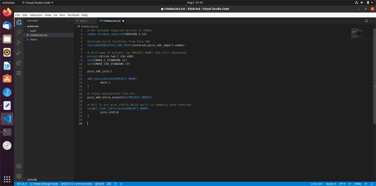This screenshot has height=186, width=376.
Task: Click the Spaces: 8 indentation setting
Action: [x=331, y=184]
